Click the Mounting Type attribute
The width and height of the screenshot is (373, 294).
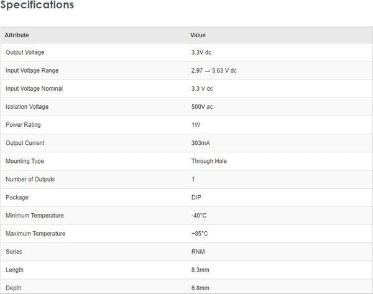click(25, 161)
